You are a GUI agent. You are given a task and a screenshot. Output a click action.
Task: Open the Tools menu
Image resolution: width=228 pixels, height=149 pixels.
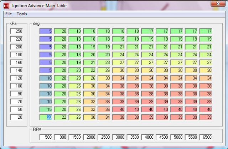pyautogui.click(x=22, y=14)
